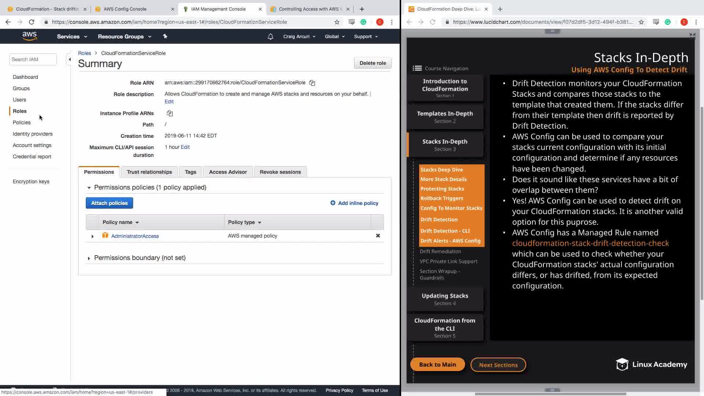704x396 pixels.
Task: Click the pin shortcut icon in AWS navbar
Action: (x=165, y=36)
